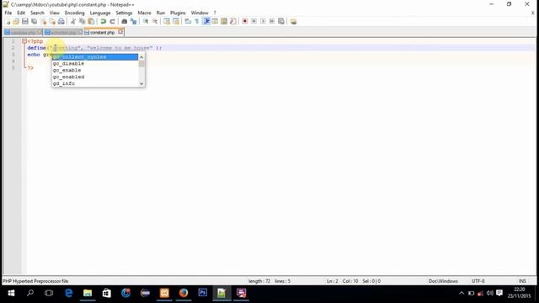This screenshot has height=303, width=539.
Task: Open the Search menu
Action: (37, 13)
